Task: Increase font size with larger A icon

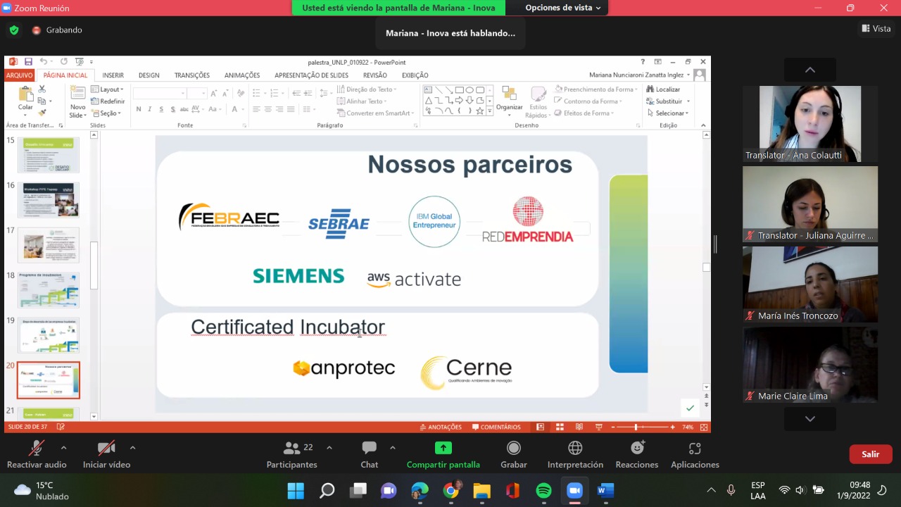Action: tap(213, 93)
